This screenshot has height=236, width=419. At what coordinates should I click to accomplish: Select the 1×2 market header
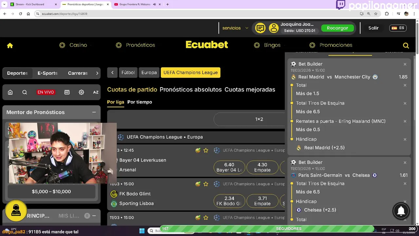click(259, 119)
